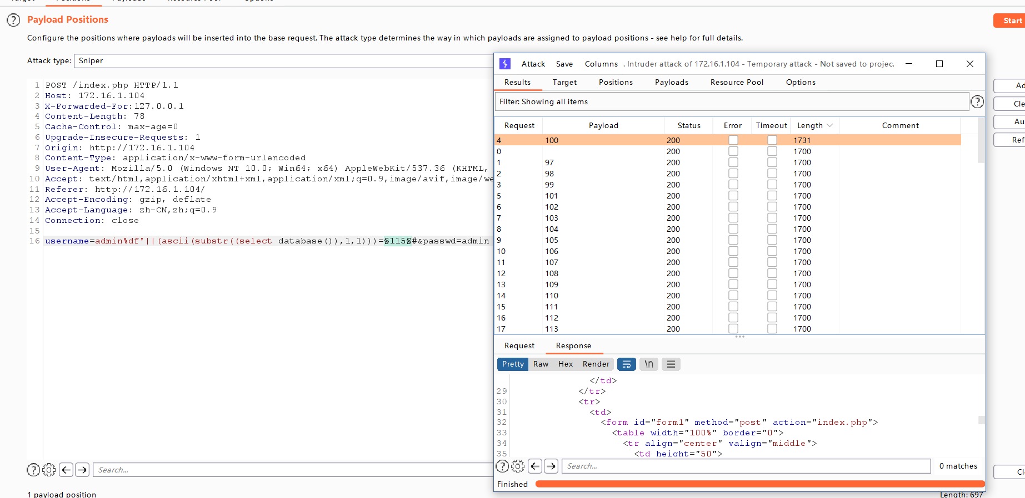Open help for Payload Positions
Viewport: 1025px width, 498px height.
point(13,21)
